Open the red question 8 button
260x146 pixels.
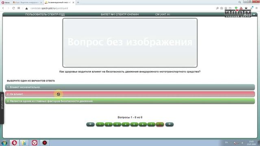(x=160, y=125)
